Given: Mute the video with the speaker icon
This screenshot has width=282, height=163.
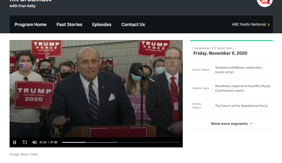Looking at the screenshot, I should pyautogui.click(x=34, y=142).
